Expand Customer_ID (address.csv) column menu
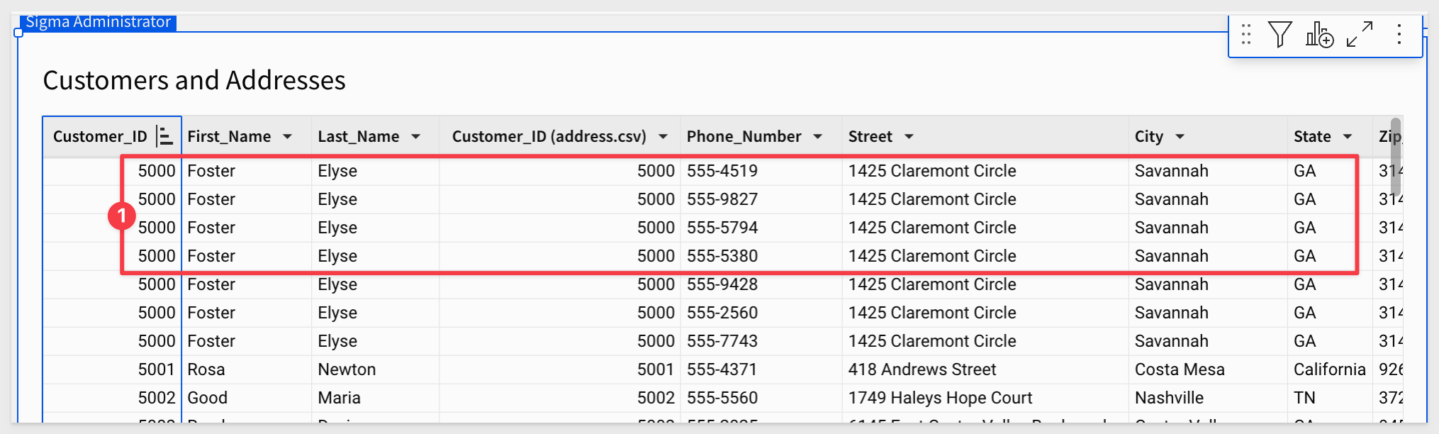Image resolution: width=1439 pixels, height=434 pixels. click(663, 136)
